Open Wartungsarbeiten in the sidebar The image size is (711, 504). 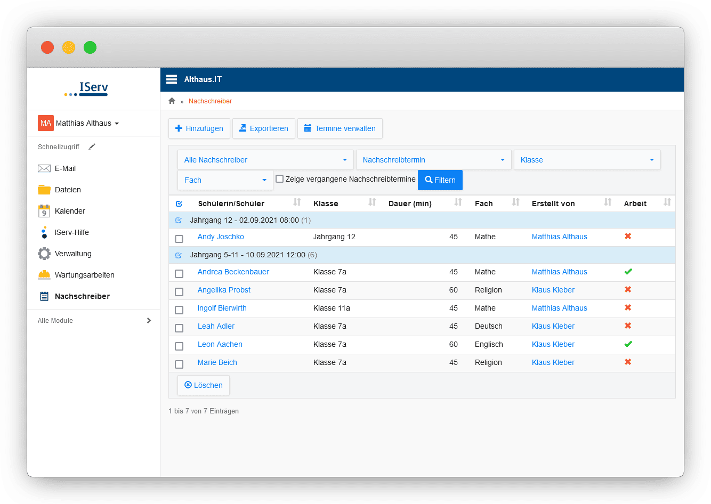tap(84, 275)
